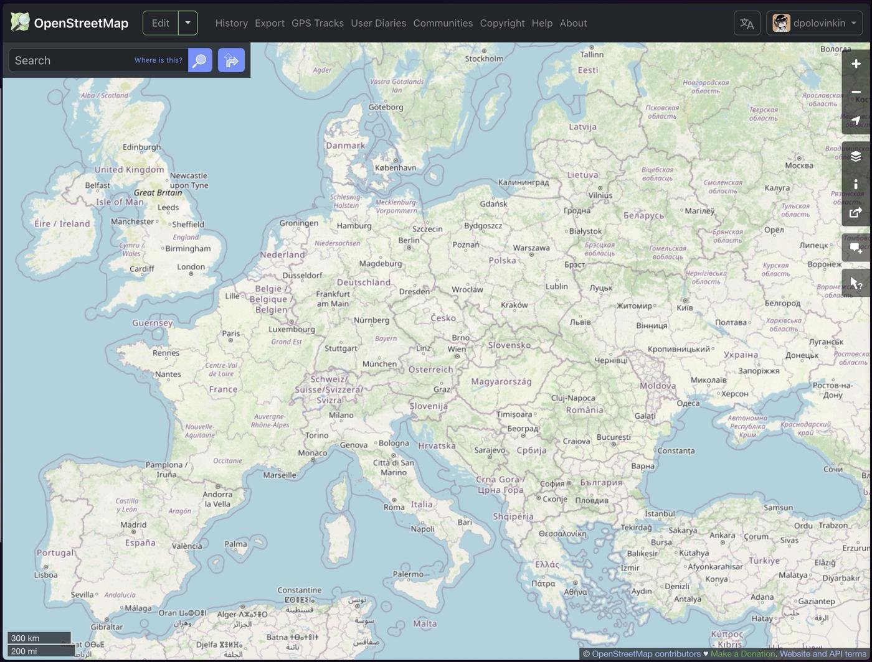Run the search with the magnifier icon
The image size is (872, 662).
[199, 60]
